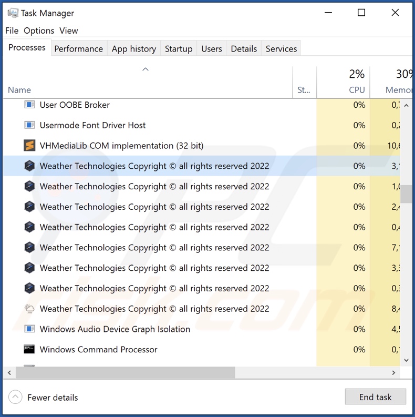415x417 pixels.
Task: Click the Windows Command Processor console icon
Action: [x=29, y=349]
